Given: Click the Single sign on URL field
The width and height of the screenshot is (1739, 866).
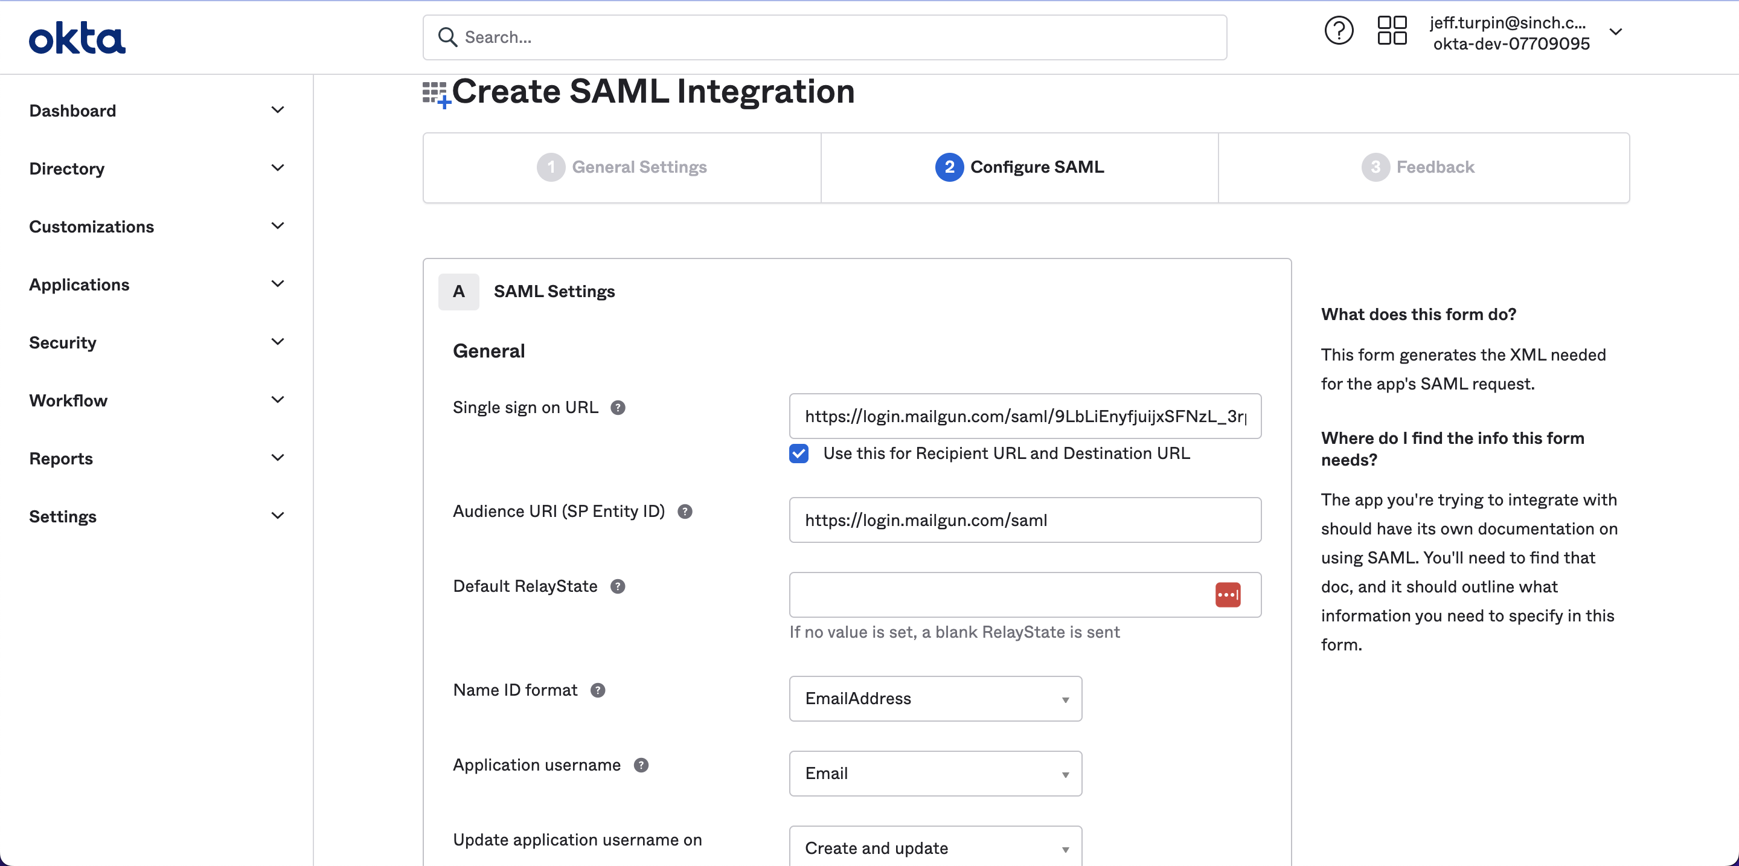Looking at the screenshot, I should click(x=1025, y=417).
